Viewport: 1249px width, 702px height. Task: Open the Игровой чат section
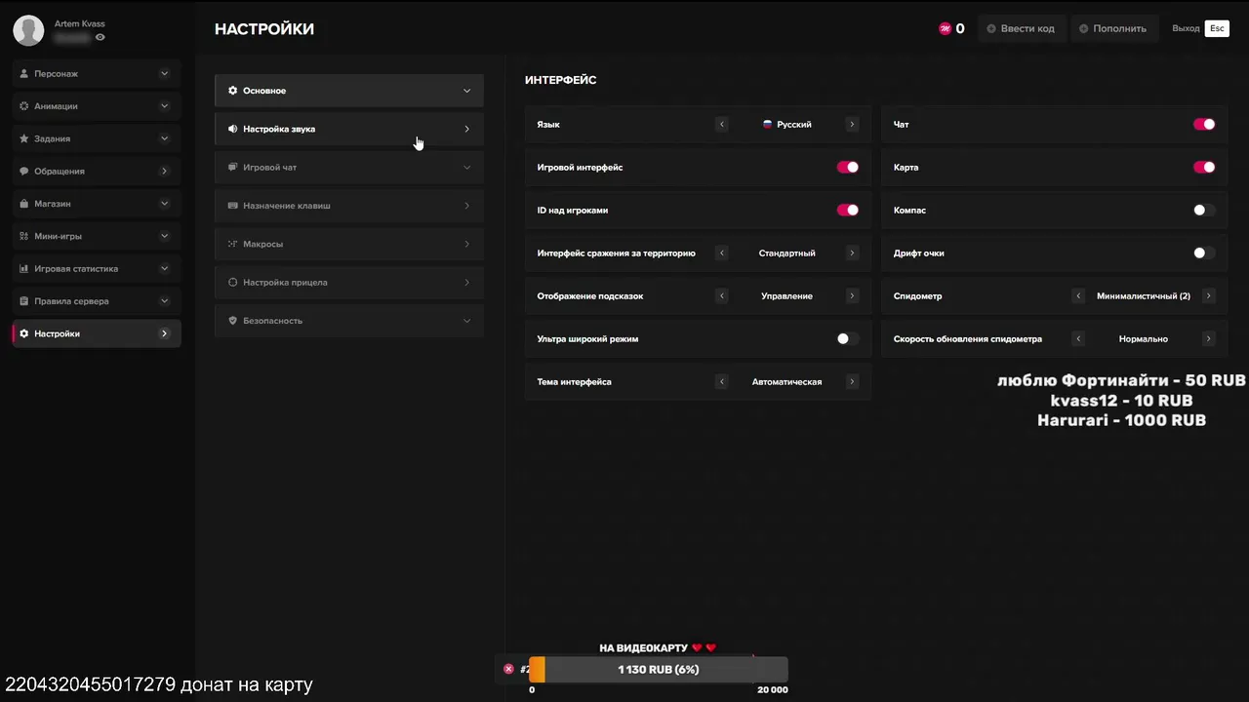[349, 167]
